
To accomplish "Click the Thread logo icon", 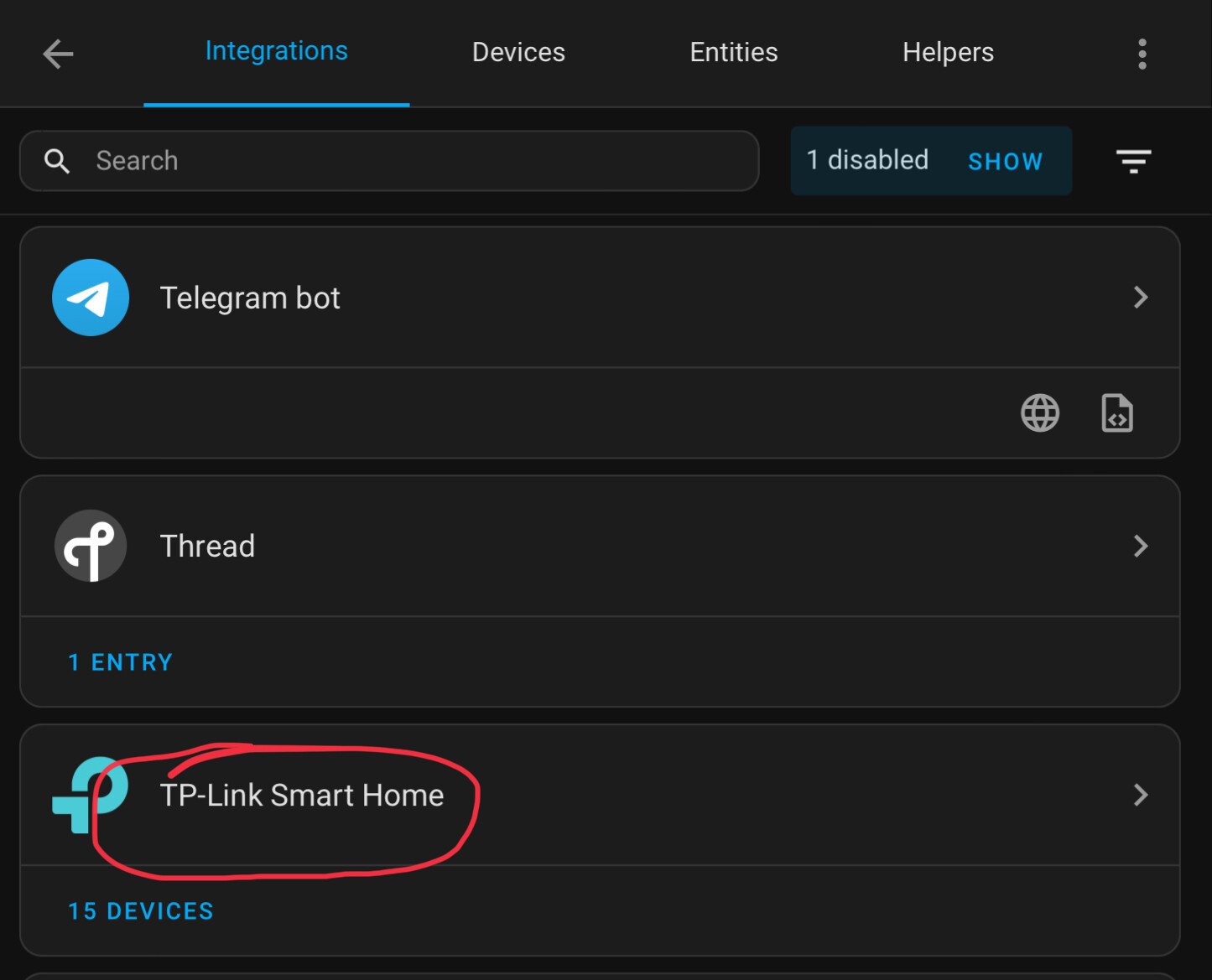I will click(x=91, y=546).
